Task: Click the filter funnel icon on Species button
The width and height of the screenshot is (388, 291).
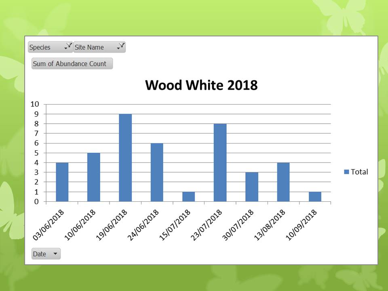Action: coord(69,44)
